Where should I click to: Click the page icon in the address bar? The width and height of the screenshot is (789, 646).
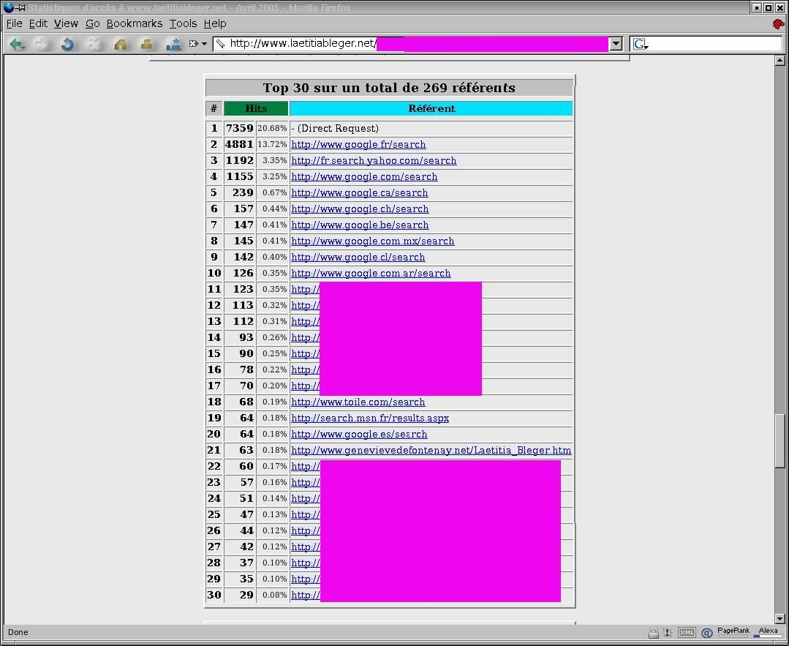[220, 44]
